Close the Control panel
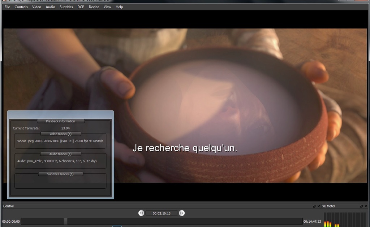The width and height of the screenshot is (370, 227). (x=319, y=206)
